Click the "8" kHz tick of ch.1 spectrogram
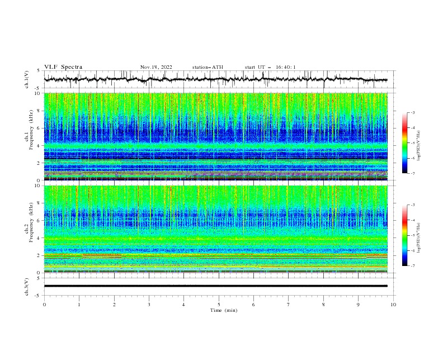 [40, 111]
